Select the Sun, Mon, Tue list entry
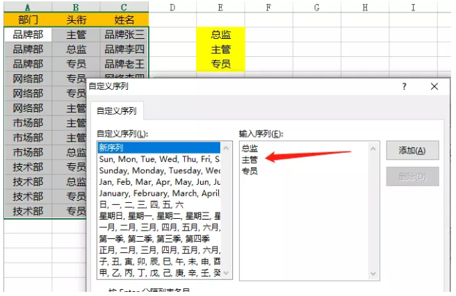The image size is (456, 296). point(159,159)
